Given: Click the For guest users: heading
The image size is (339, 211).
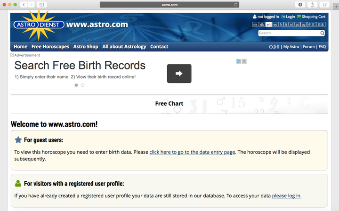Looking at the screenshot, I should click(44, 140).
